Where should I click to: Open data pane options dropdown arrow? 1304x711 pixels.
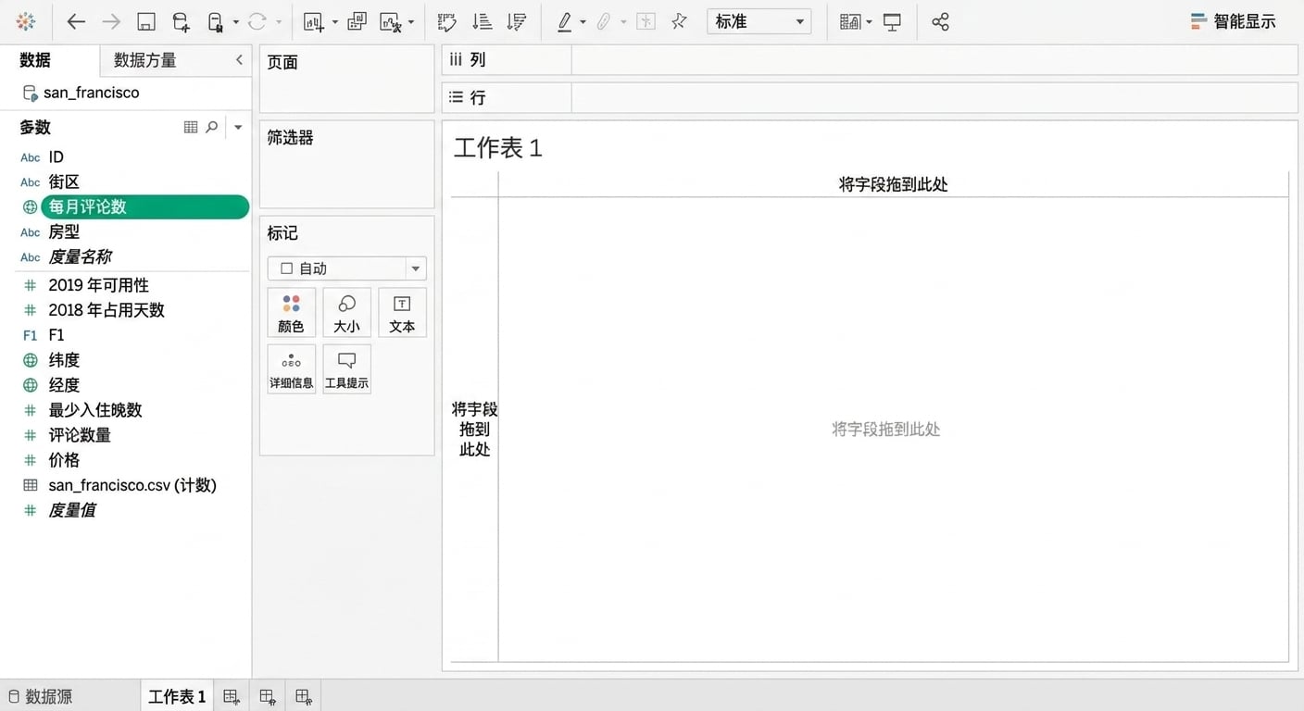(x=238, y=127)
